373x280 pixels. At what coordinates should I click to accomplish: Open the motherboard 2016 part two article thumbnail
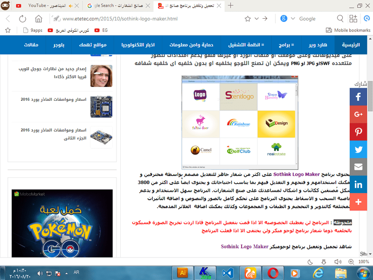101,137
